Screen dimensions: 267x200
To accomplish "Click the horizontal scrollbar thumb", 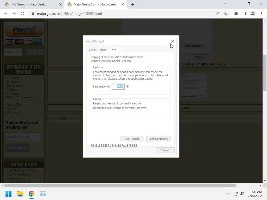I will point(120,185).
